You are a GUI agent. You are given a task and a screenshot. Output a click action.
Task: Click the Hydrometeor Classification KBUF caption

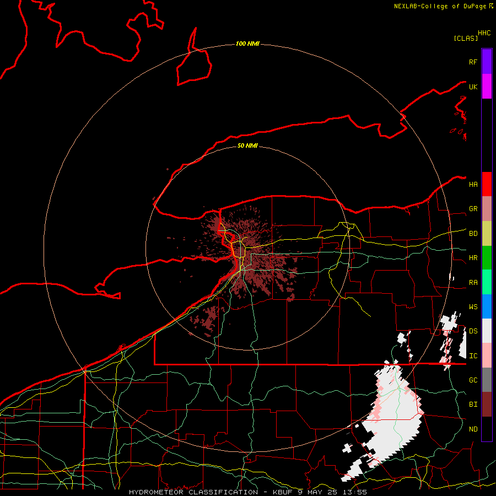(x=247, y=492)
